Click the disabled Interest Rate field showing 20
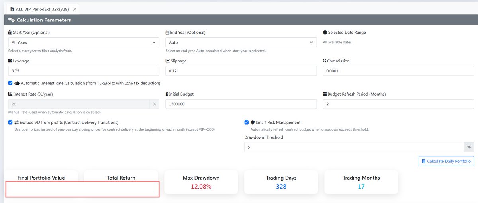This screenshot has height=203, width=478. 78,104
